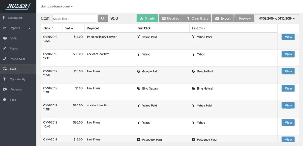Open the Dashboard sidebar item

click(x=15, y=18)
